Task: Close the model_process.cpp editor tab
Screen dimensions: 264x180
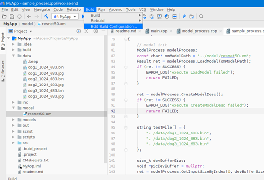Action: 220,31
